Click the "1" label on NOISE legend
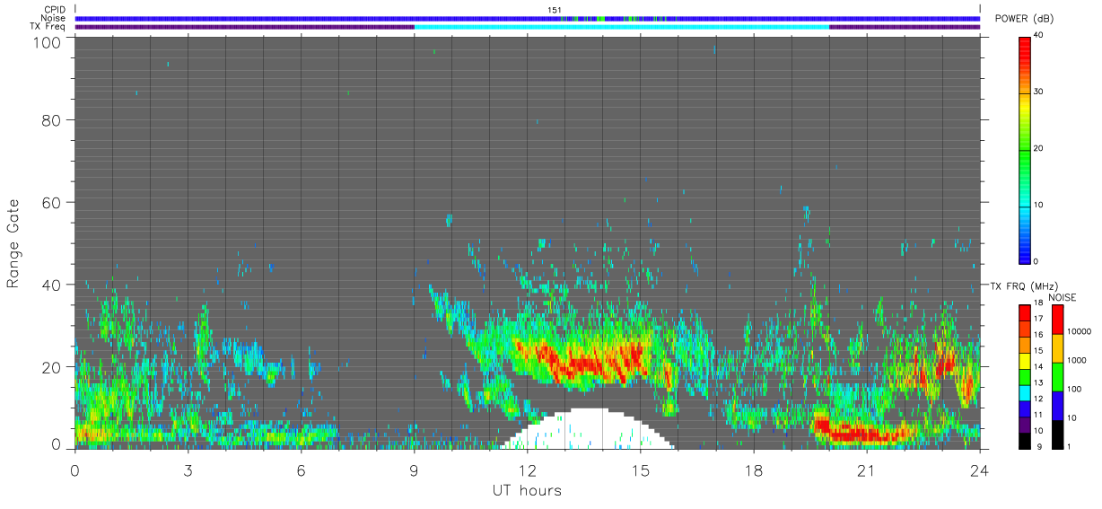This screenshot has height=509, width=1102. tap(1070, 446)
